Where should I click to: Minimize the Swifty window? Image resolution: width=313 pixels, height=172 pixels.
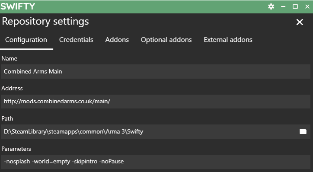point(283,6)
